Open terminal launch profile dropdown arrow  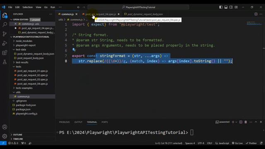point(236,122)
